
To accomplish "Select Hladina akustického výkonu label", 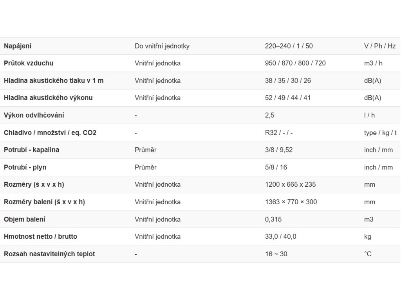I will [x=48, y=98].
